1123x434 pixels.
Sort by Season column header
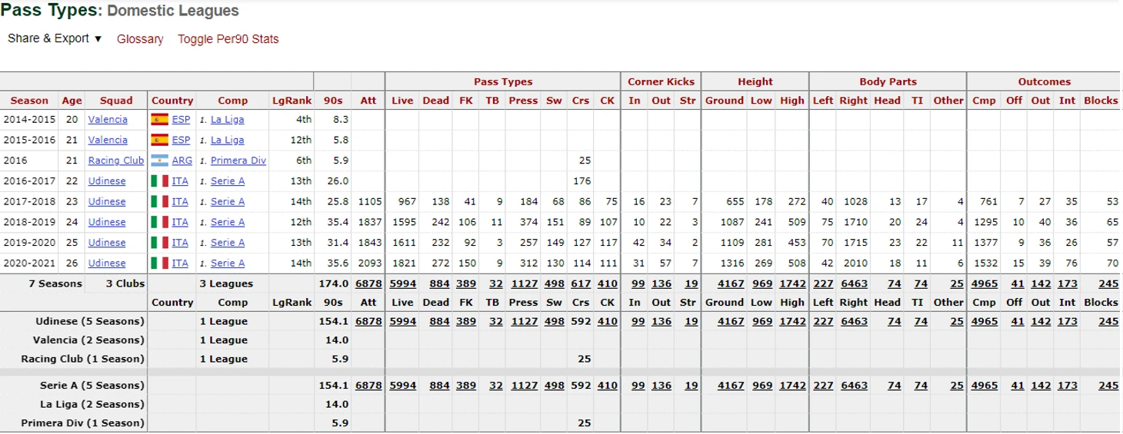tap(29, 101)
